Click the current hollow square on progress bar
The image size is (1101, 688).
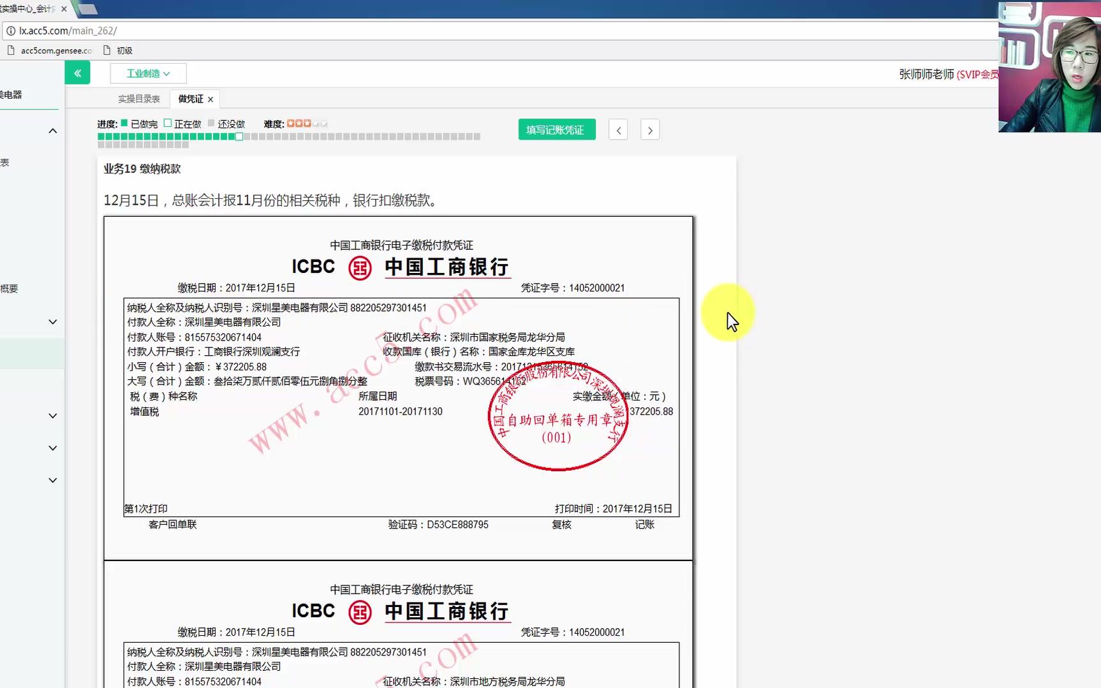click(x=239, y=136)
